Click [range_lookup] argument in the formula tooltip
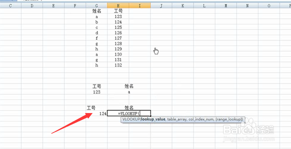The image size is (291, 149). tap(229, 119)
